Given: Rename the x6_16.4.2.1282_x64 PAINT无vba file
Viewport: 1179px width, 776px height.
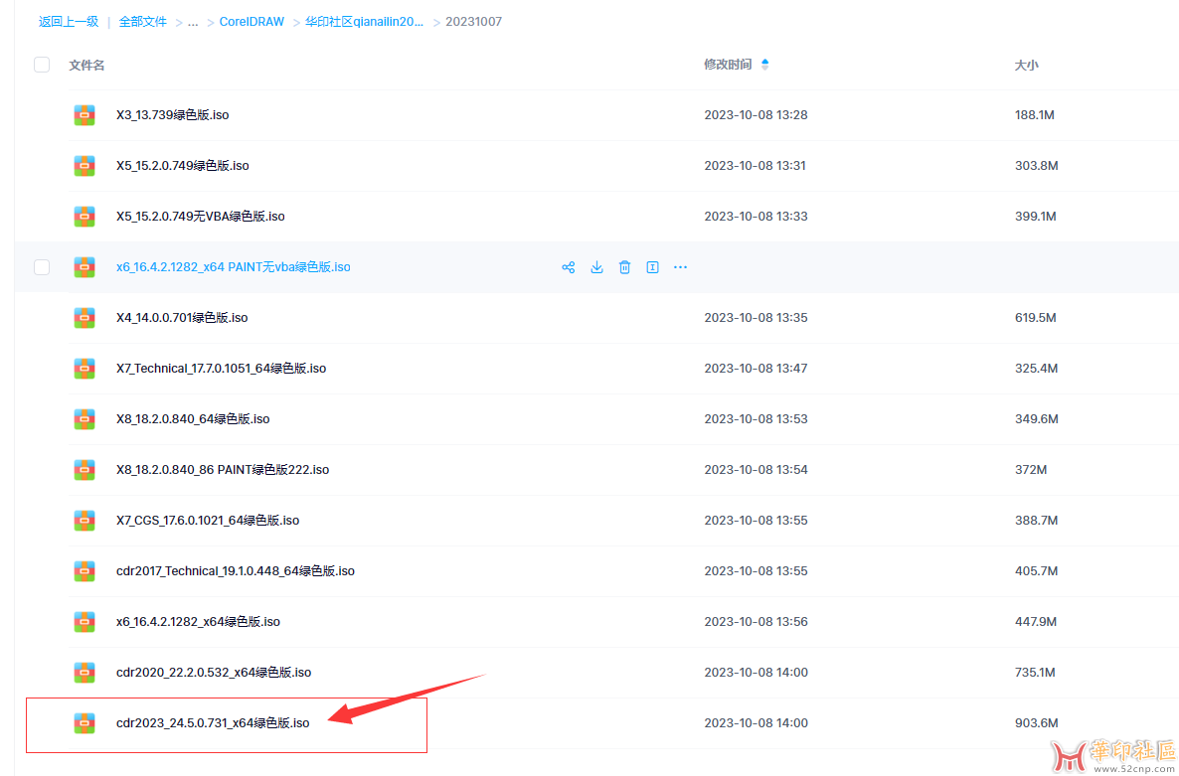Looking at the screenshot, I should tap(653, 267).
